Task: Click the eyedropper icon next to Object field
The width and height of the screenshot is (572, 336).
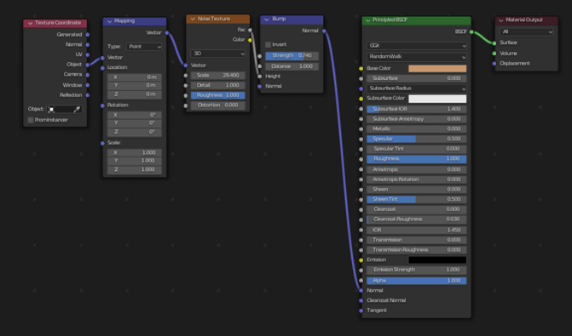Action: coord(77,109)
